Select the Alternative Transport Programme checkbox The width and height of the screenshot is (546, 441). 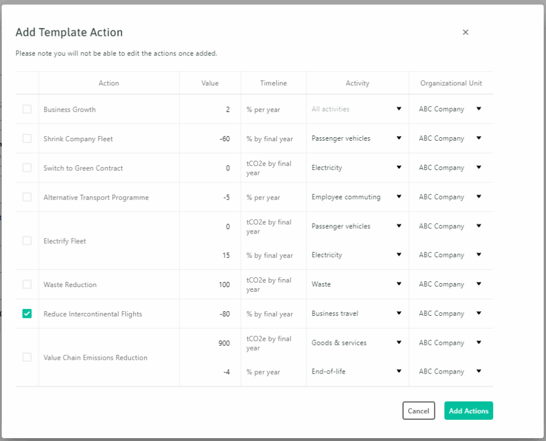pyautogui.click(x=27, y=197)
